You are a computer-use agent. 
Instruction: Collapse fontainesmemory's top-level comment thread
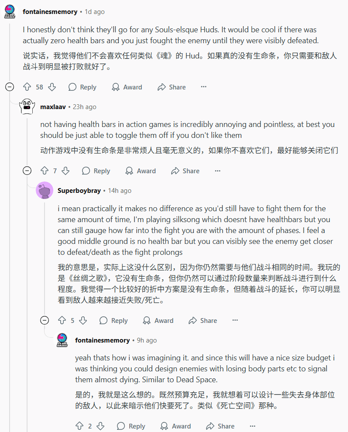click(9, 87)
